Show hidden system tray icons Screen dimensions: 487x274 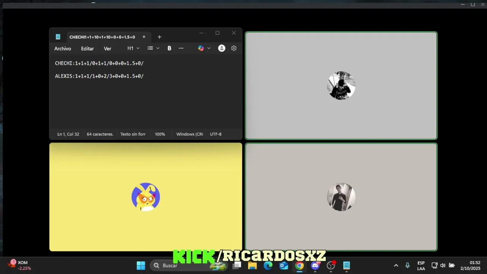click(396, 266)
